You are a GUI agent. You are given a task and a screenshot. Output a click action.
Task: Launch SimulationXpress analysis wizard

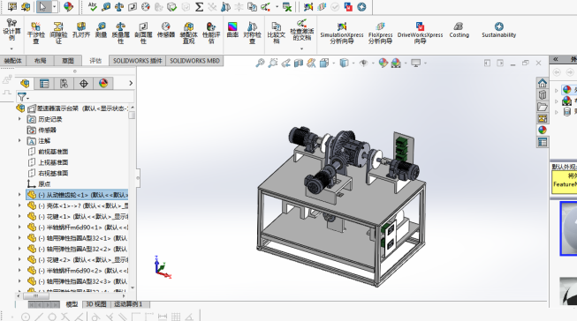[x=342, y=33]
